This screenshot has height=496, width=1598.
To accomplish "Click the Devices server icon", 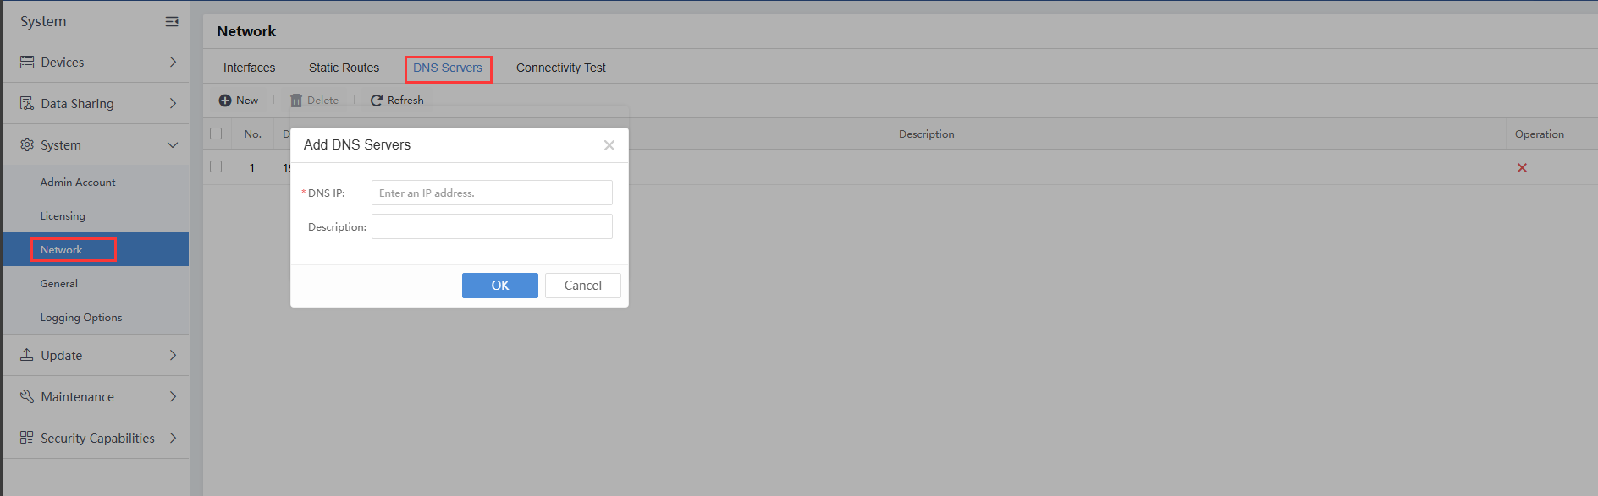I will point(27,62).
